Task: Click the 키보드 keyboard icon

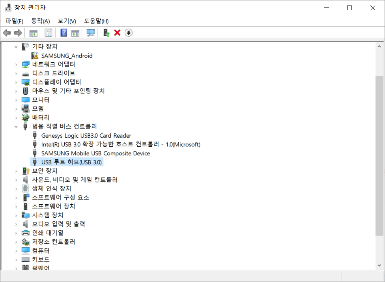Action: 25,260
